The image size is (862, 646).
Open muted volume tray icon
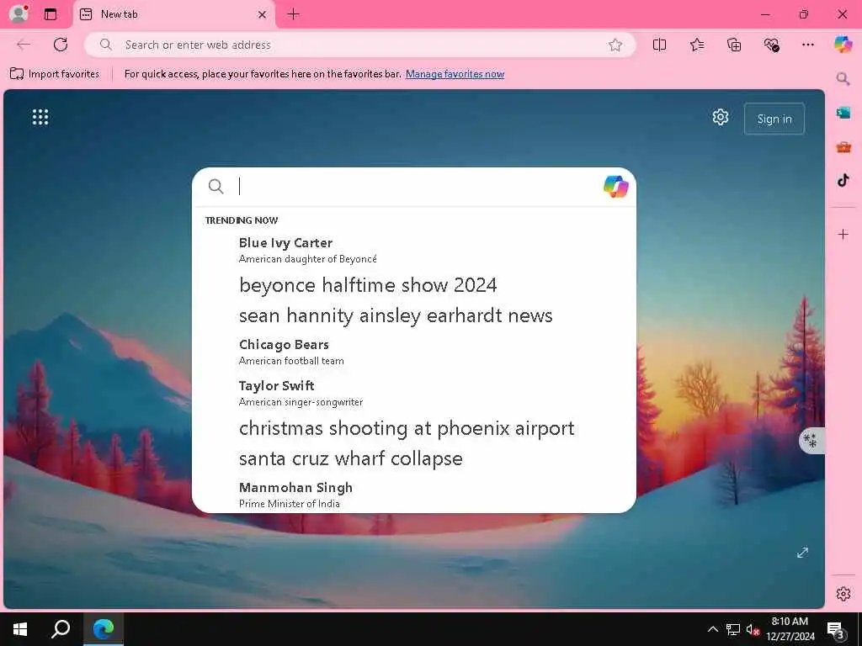pos(753,629)
